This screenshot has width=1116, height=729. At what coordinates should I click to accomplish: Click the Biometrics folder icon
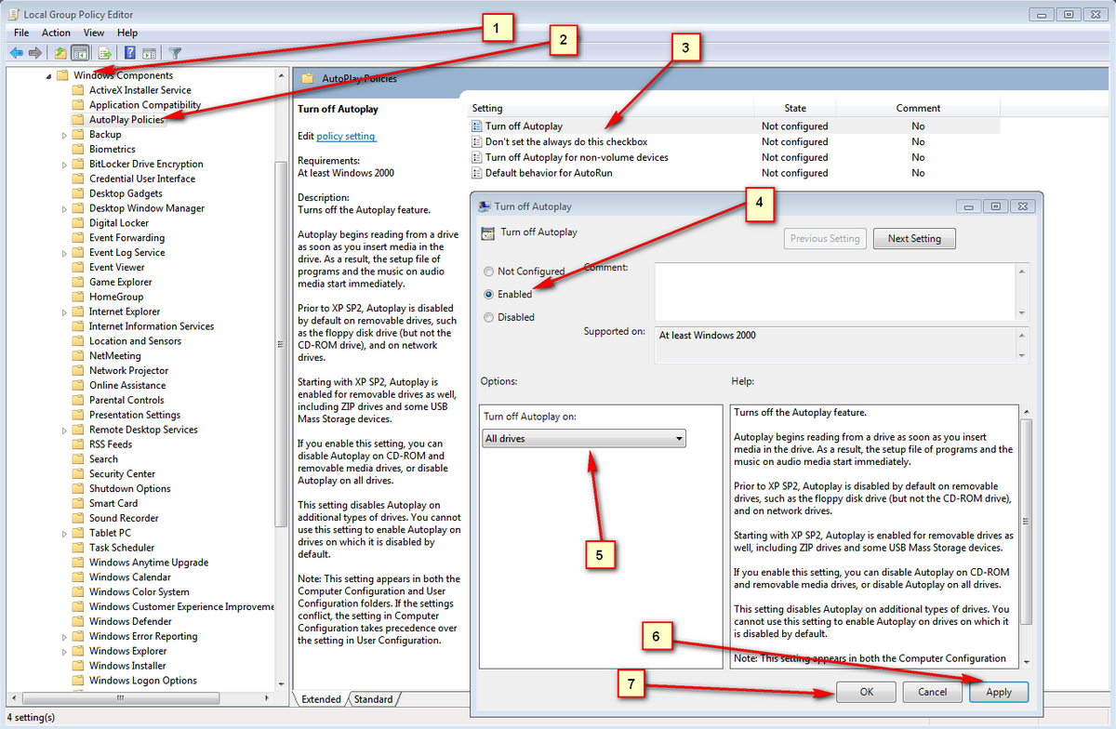78,149
